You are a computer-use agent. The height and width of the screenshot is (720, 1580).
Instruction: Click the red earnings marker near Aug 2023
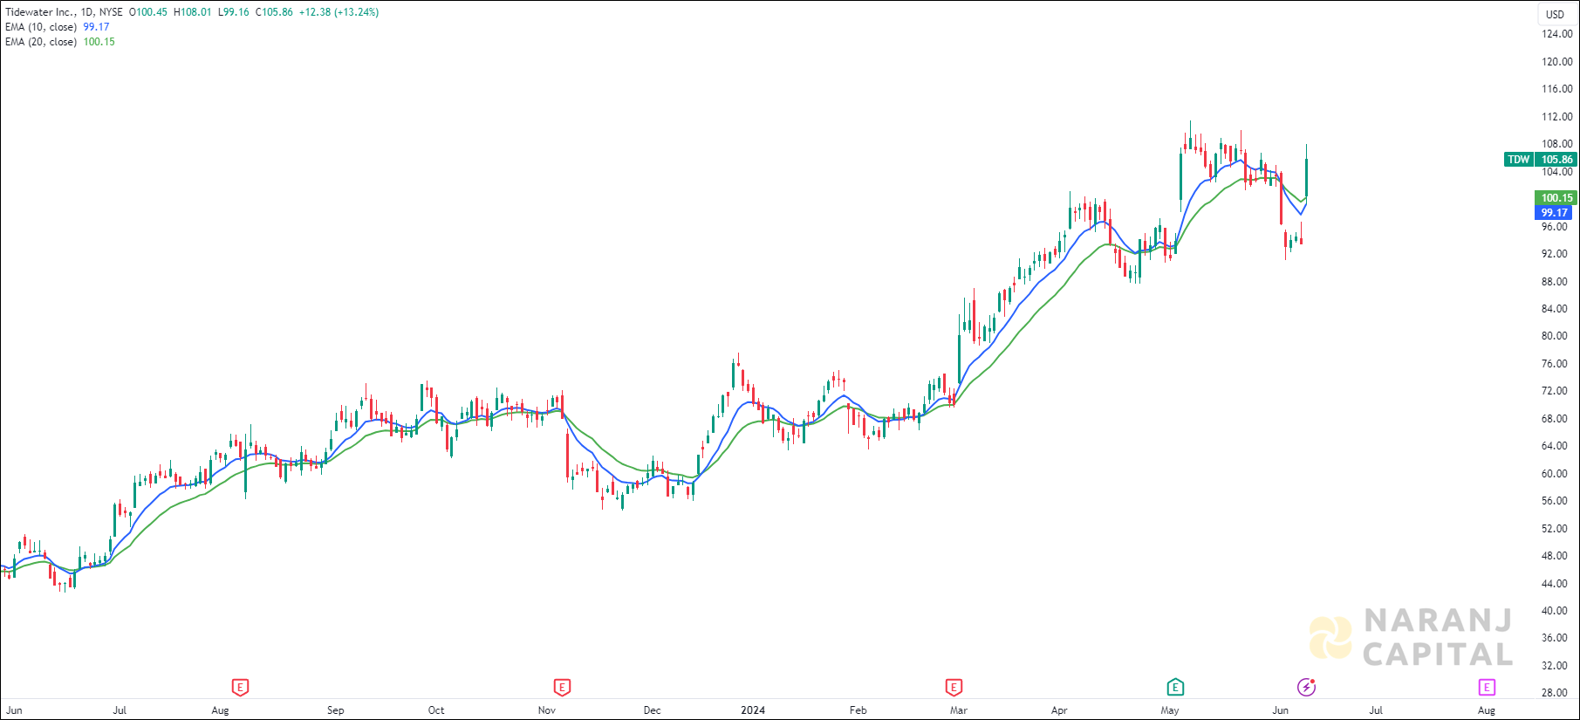coord(240,688)
